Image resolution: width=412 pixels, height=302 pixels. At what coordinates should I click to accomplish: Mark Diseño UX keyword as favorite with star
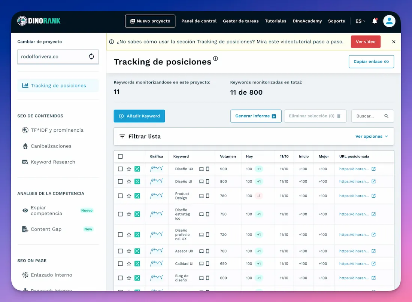[x=128, y=169]
